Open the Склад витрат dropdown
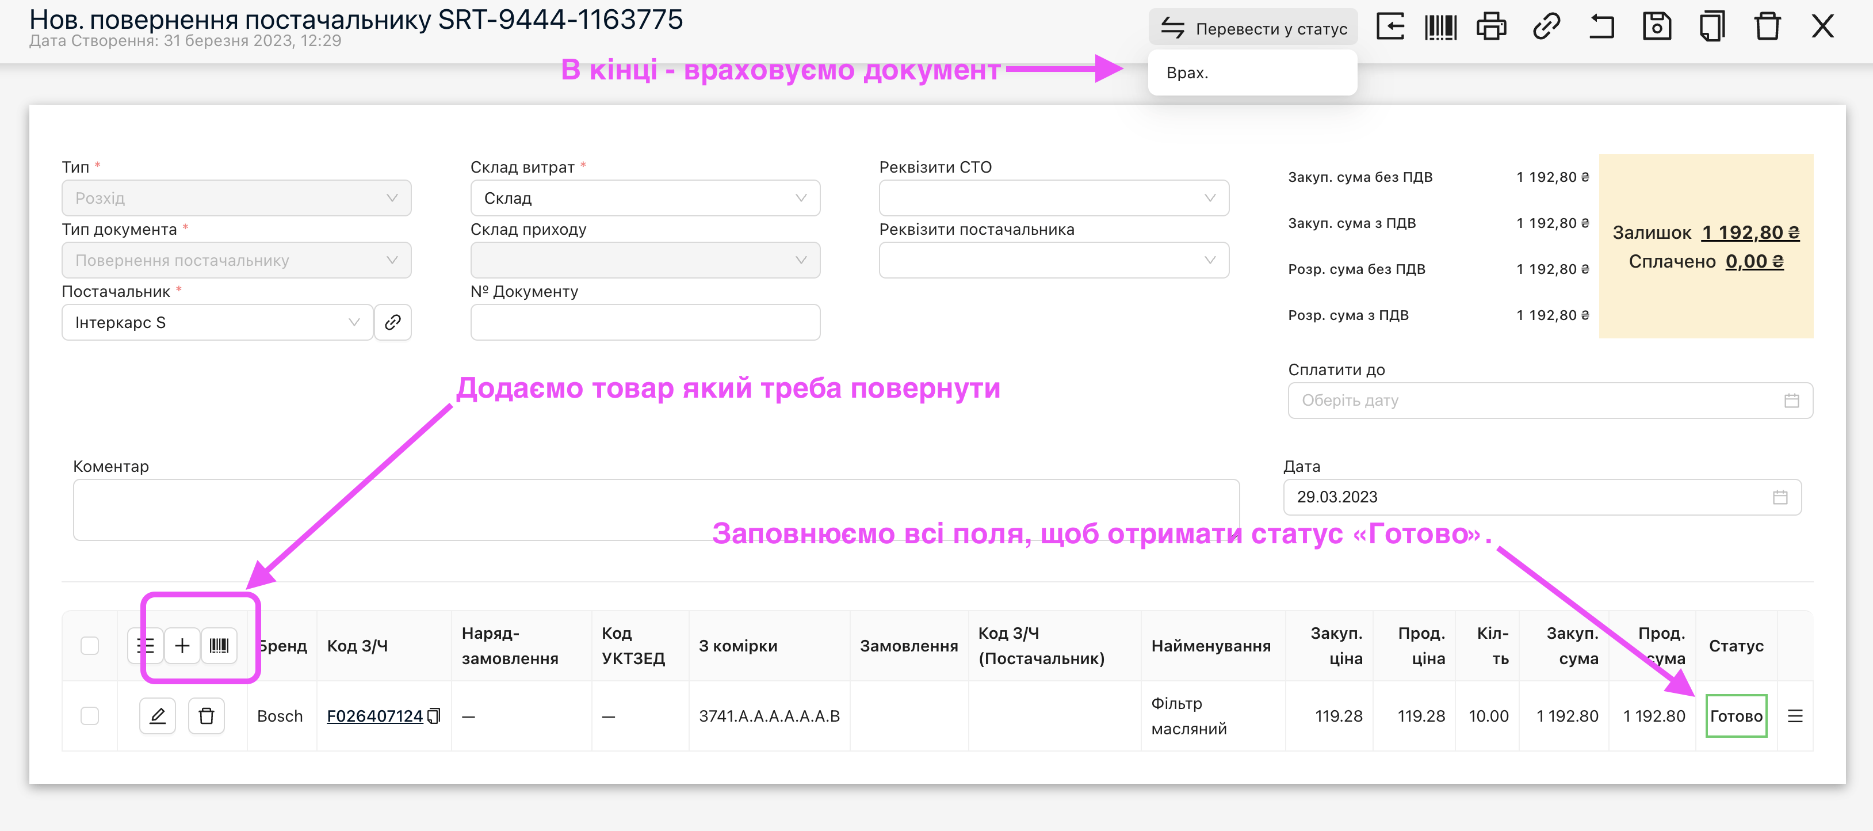Viewport: 1873px width, 831px height. click(x=644, y=198)
